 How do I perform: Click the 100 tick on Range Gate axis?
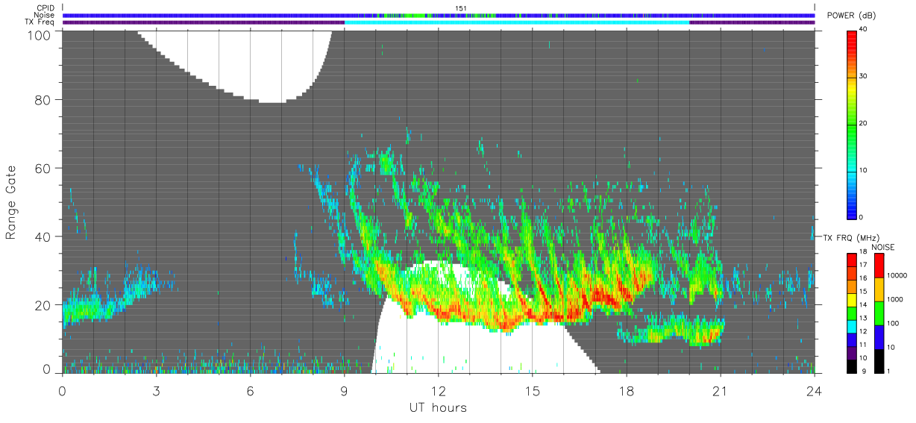point(38,35)
